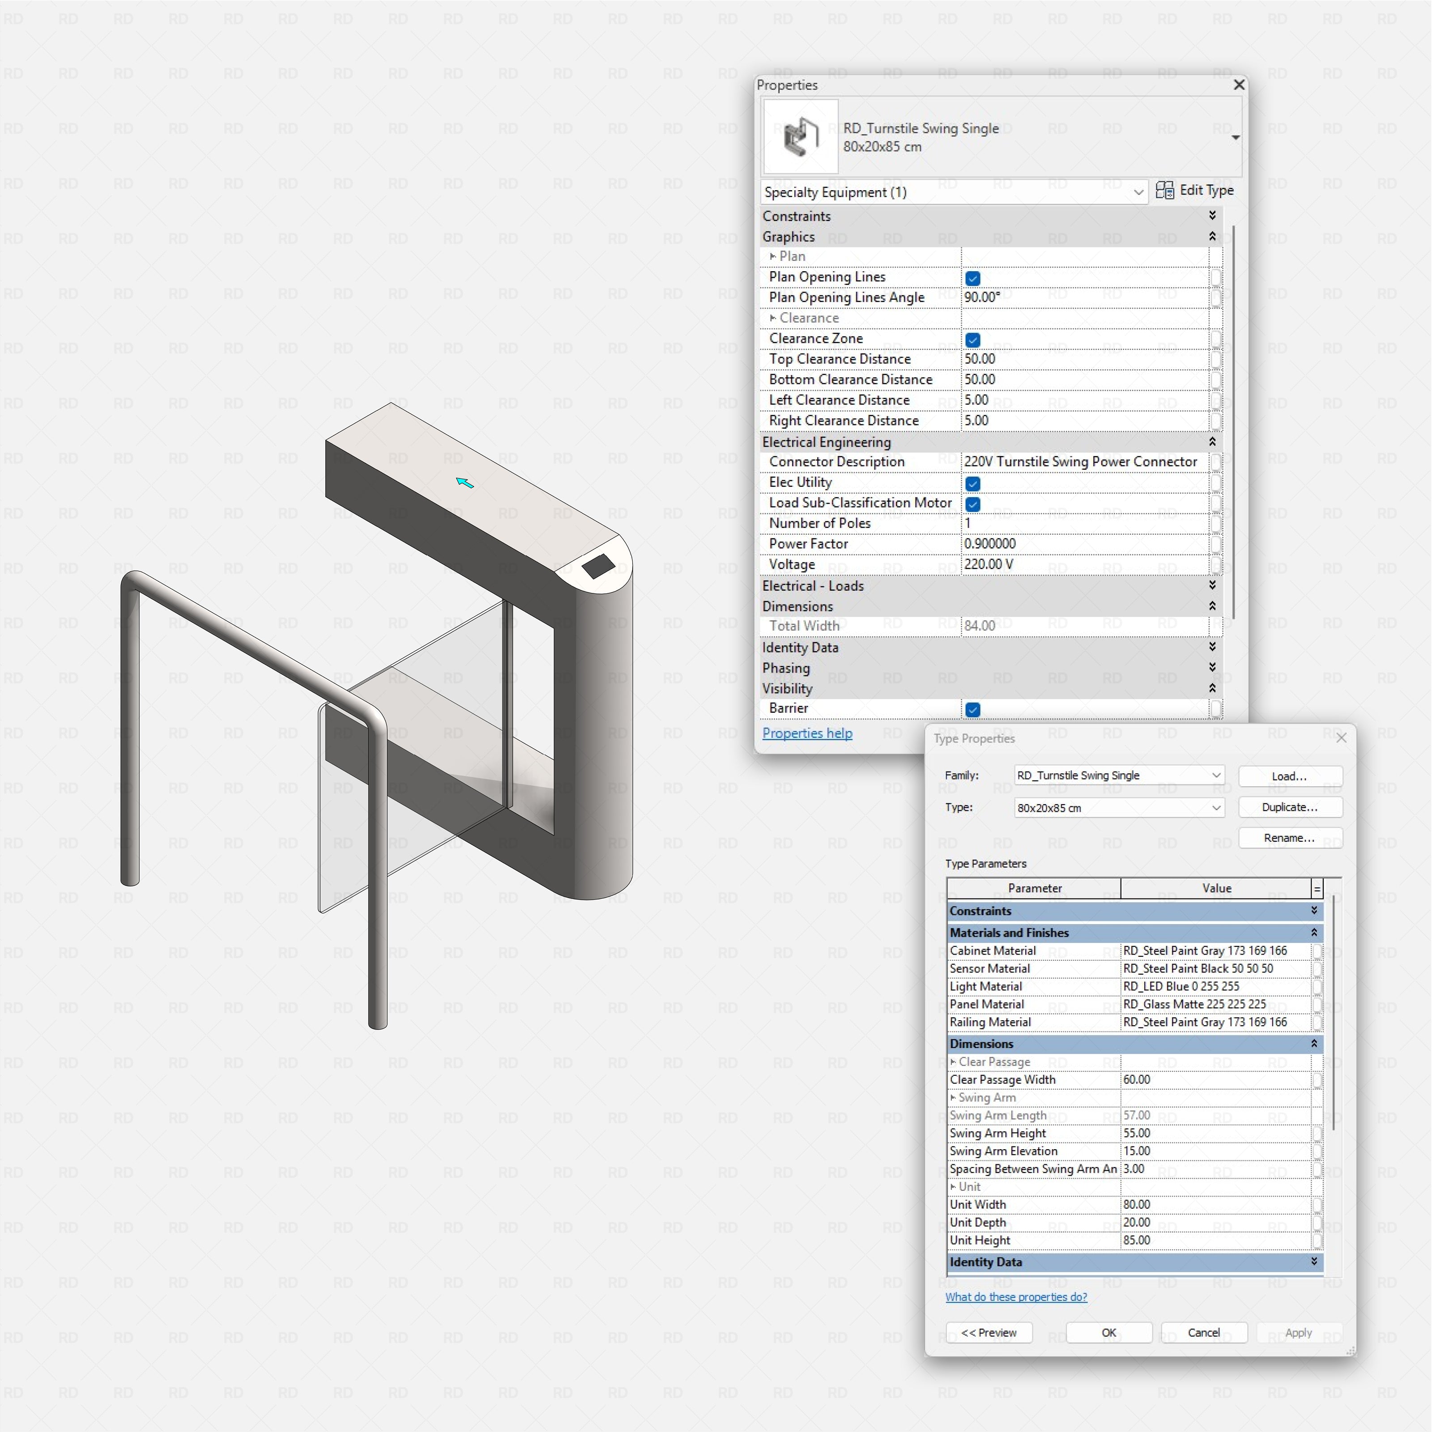This screenshot has height=1432, width=1432.
Task: Click the Value column header
Action: click(x=1216, y=888)
